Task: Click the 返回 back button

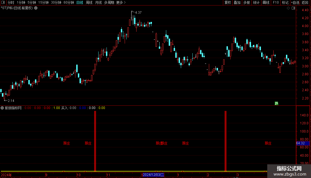Action: pos(305,2)
